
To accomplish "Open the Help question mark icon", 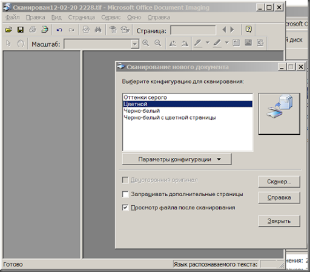I will [249, 30].
